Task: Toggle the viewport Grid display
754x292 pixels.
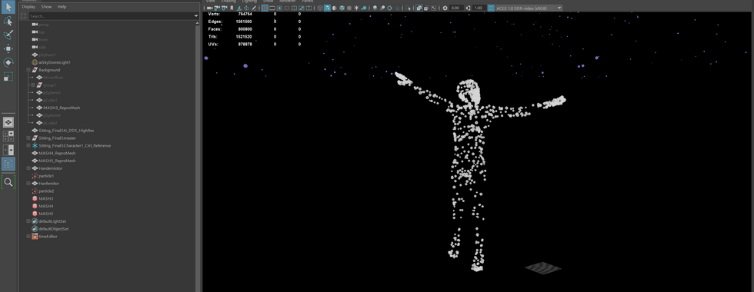Action: 265,8
